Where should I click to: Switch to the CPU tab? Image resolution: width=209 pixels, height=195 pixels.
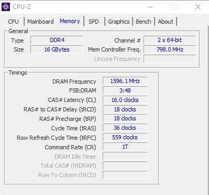(13, 22)
